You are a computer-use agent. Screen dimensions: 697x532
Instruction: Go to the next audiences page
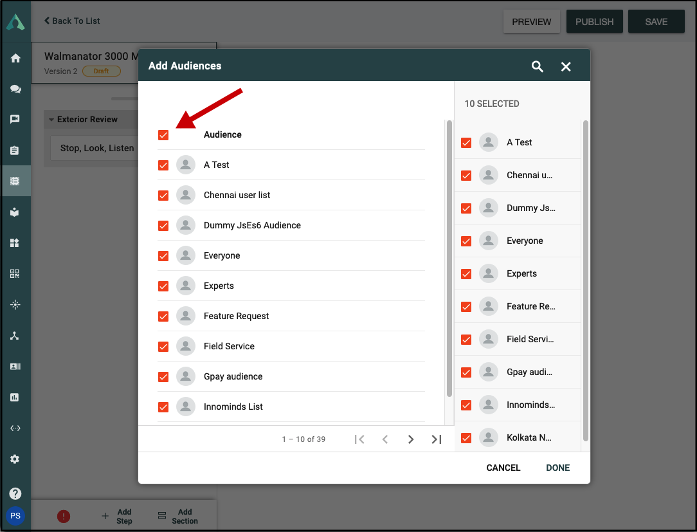click(x=411, y=439)
